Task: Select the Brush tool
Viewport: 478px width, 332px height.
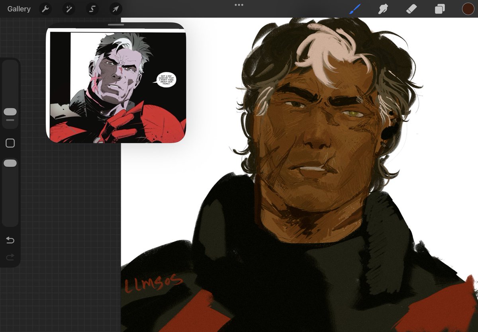Action: click(355, 9)
